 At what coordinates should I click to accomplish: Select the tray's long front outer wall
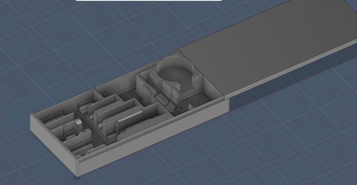coord(154,138)
